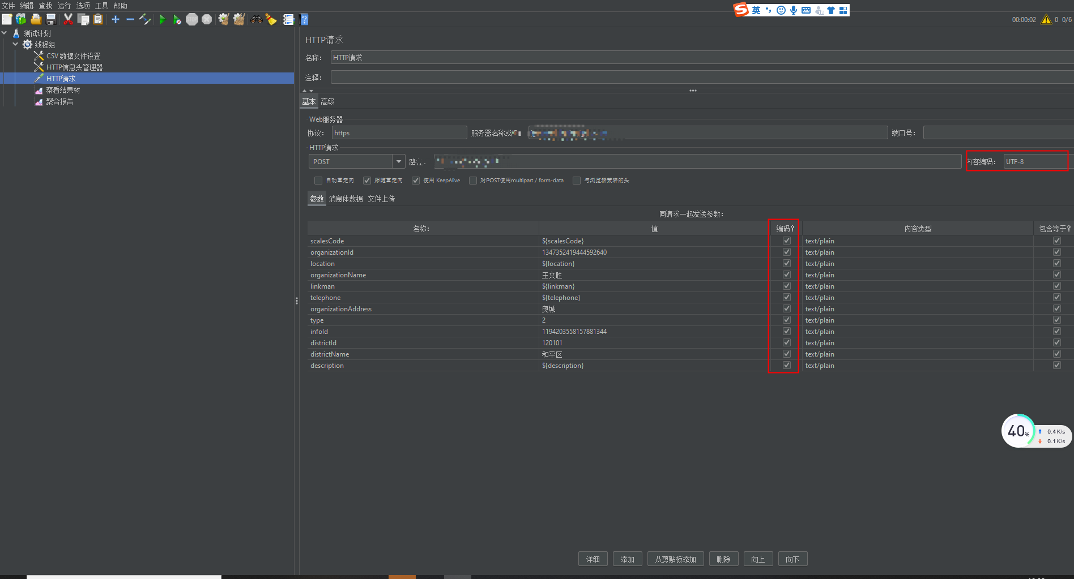Switch to the 文件上传 tab

[381, 199]
